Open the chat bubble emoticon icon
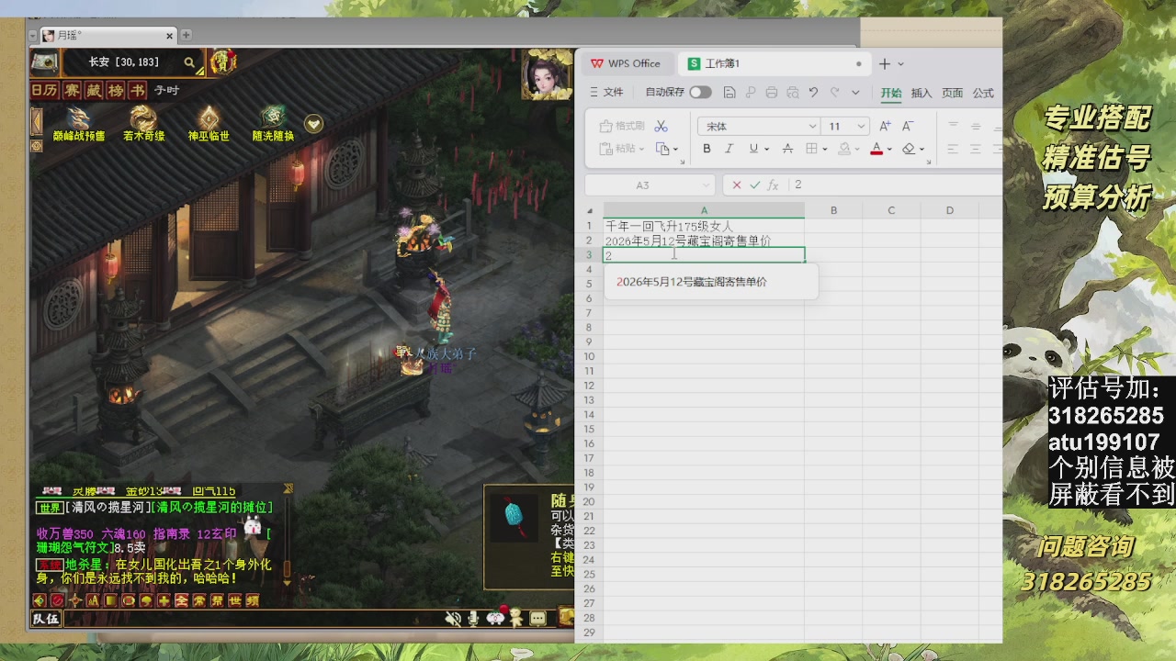 (x=538, y=619)
